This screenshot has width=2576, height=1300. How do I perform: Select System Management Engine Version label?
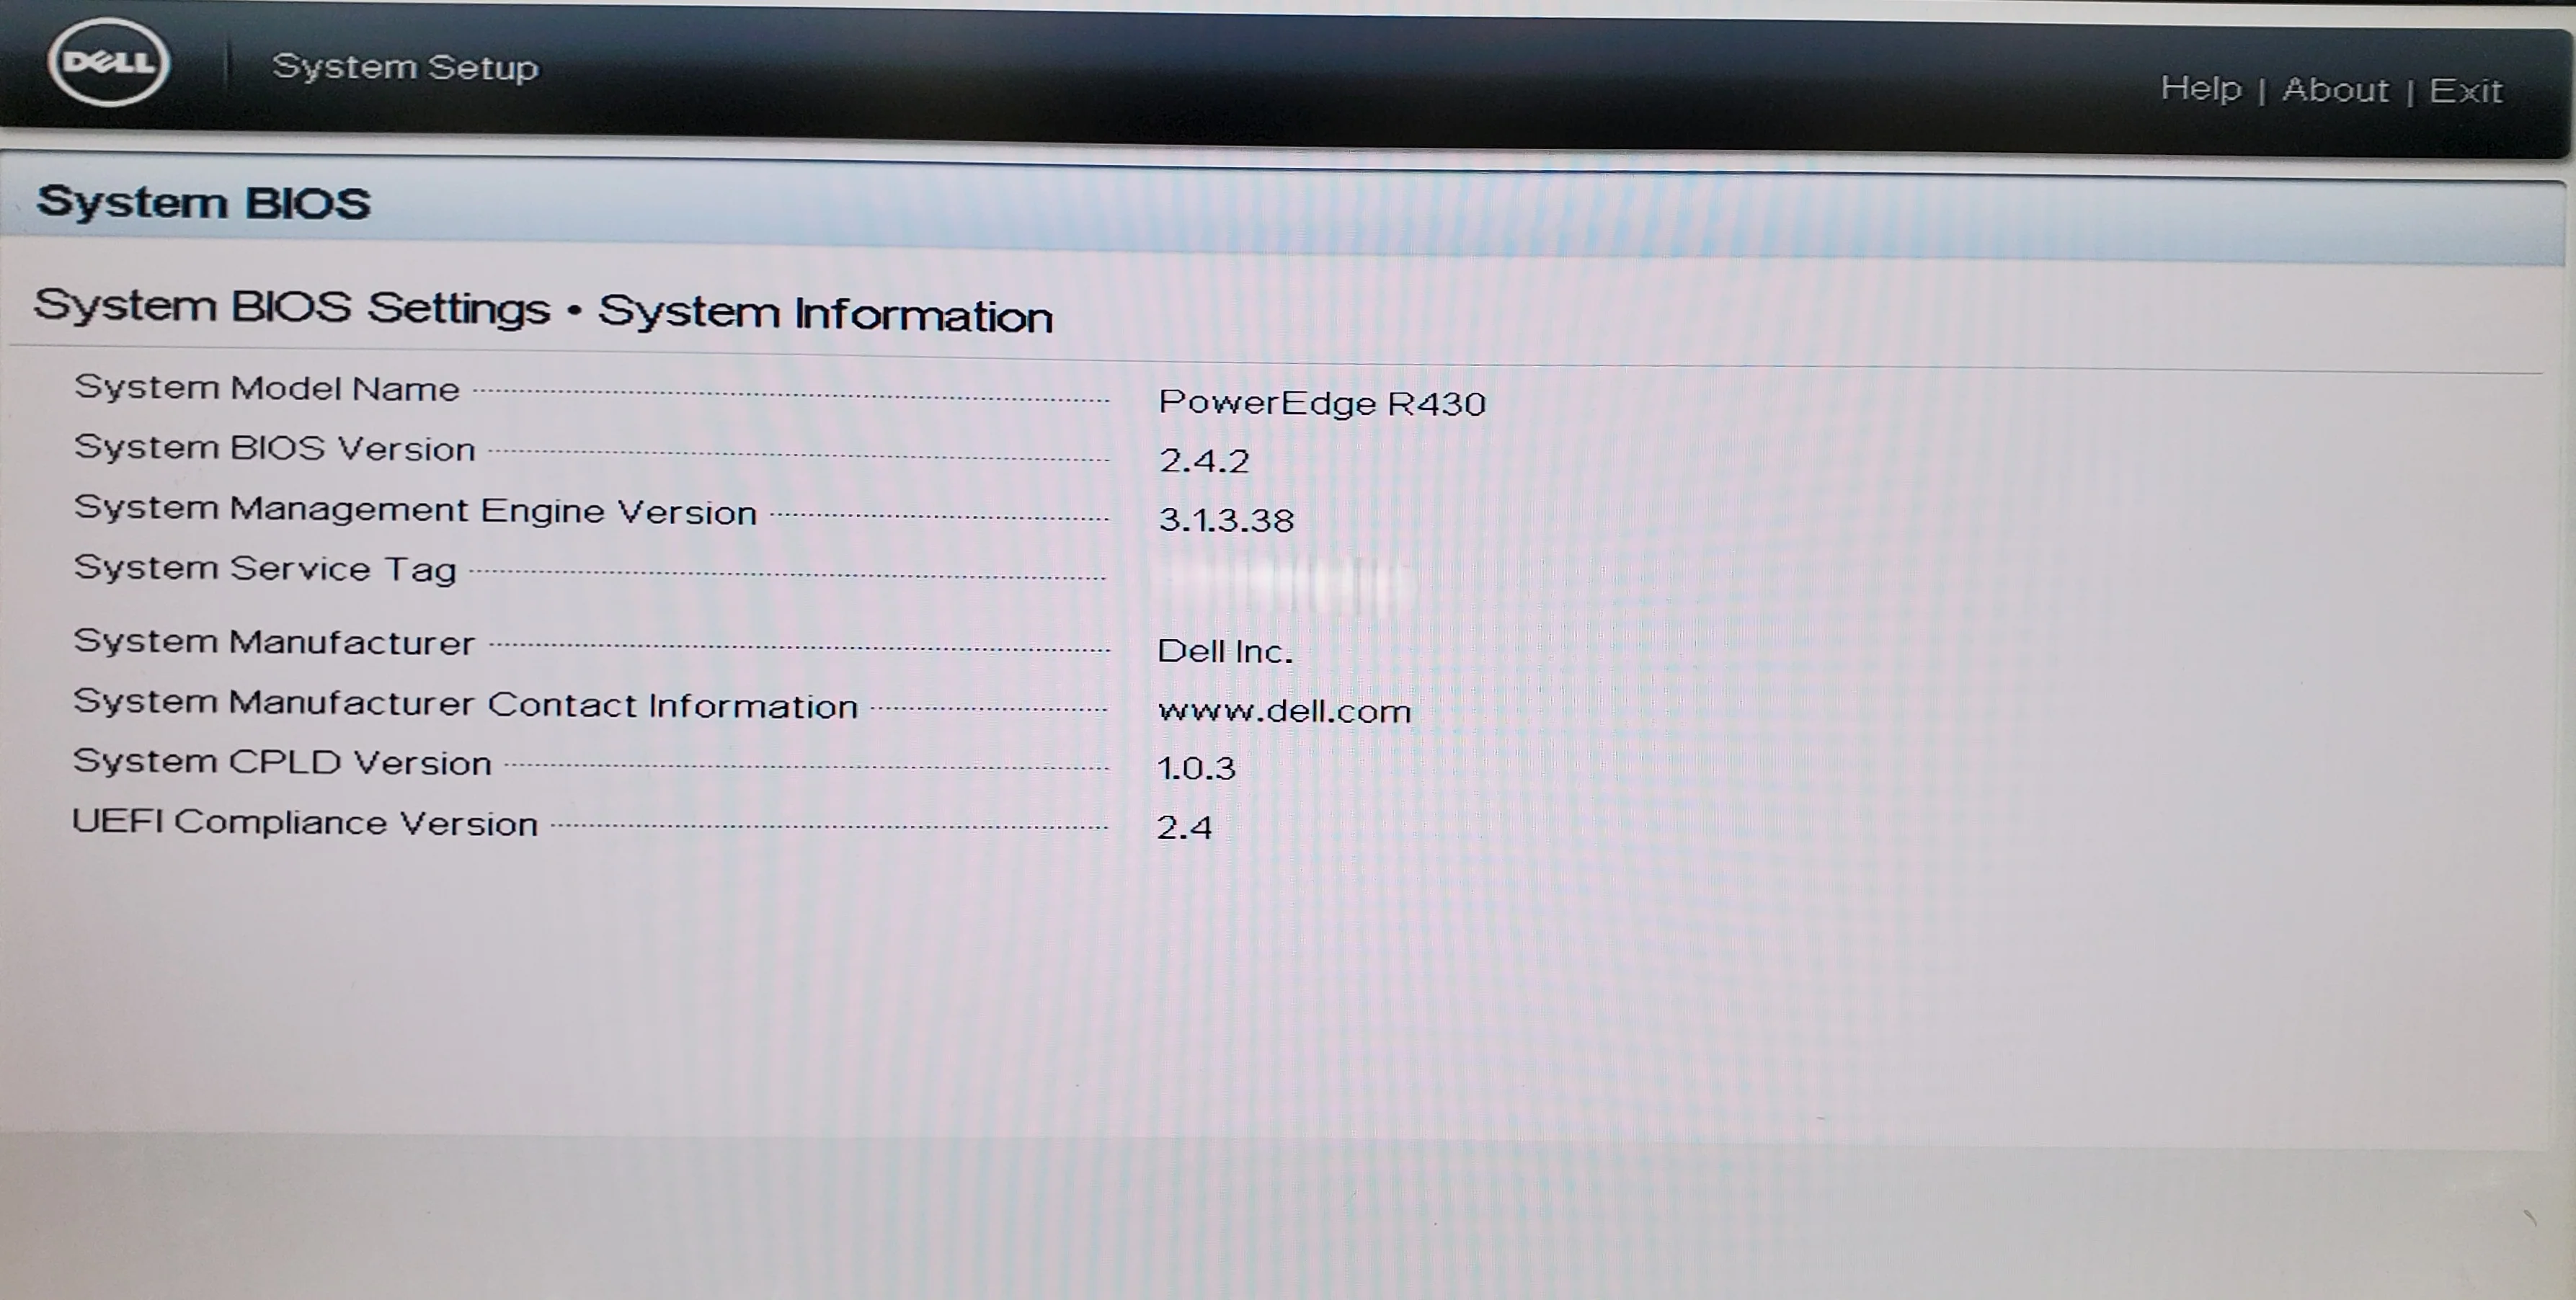point(415,510)
